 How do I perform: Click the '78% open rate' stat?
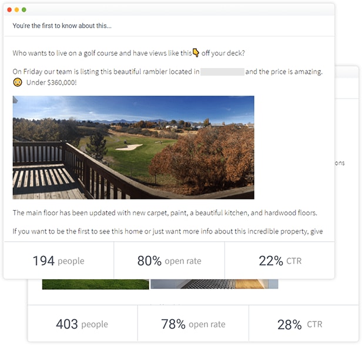193,324
